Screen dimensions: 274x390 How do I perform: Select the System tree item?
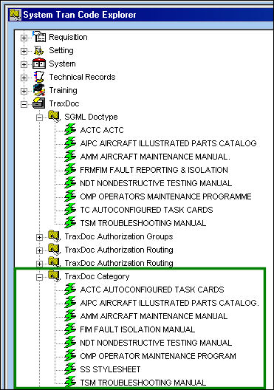(x=62, y=64)
